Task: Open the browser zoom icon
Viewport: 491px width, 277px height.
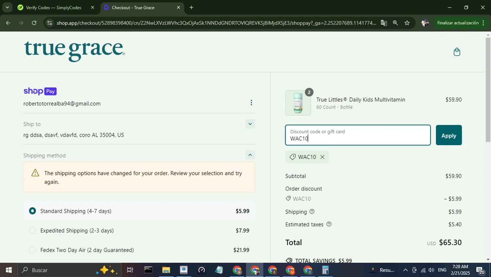Action: click(395, 23)
